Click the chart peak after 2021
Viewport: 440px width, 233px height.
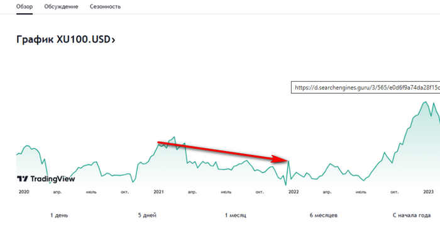click(x=174, y=137)
